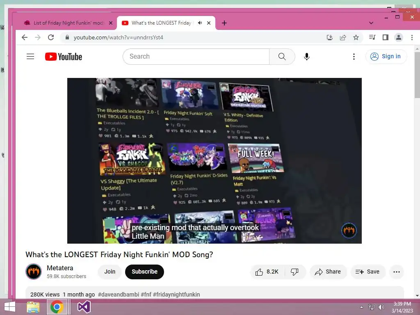The image size is (420, 315).
Task: Click the page vertical scrollbar thumb
Action: click(417, 75)
